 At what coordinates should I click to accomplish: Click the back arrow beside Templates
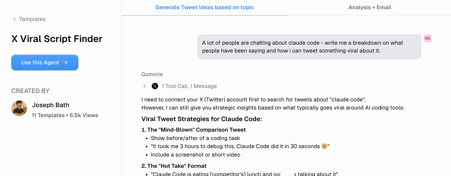tap(14, 19)
